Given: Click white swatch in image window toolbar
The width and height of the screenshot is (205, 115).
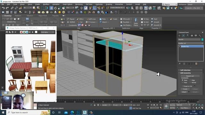Looking at the screenshot, I should (36, 32).
